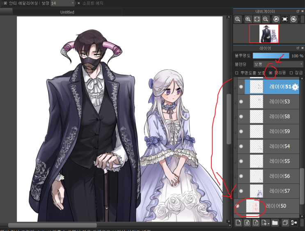Enable protect opacity checkbox
This screenshot has width=305, height=231.
237,73
